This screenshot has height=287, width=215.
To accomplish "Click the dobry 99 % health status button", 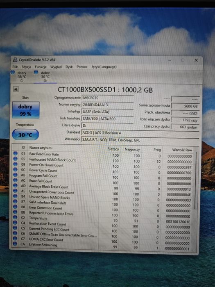I will (x=26, y=110).
